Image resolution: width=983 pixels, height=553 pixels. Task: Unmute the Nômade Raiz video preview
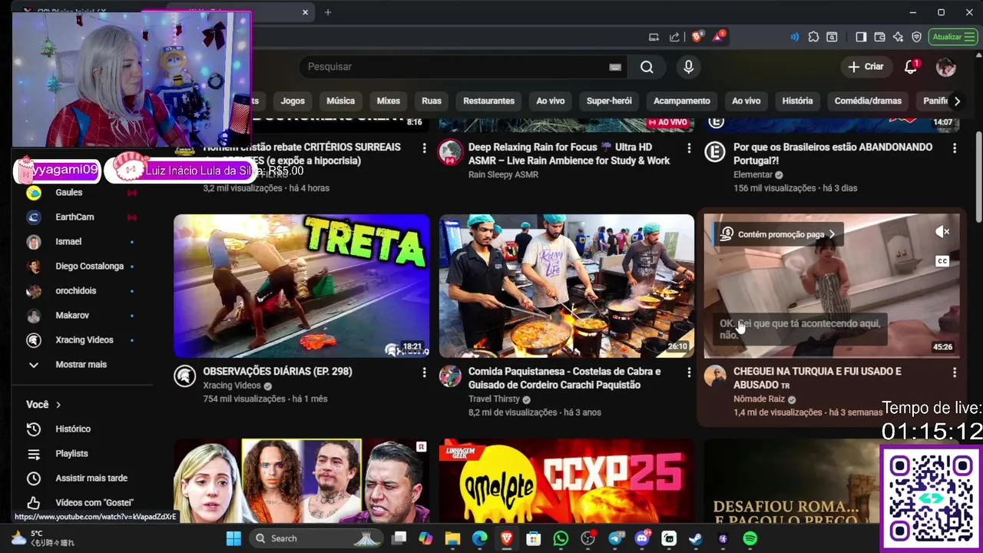[942, 232]
